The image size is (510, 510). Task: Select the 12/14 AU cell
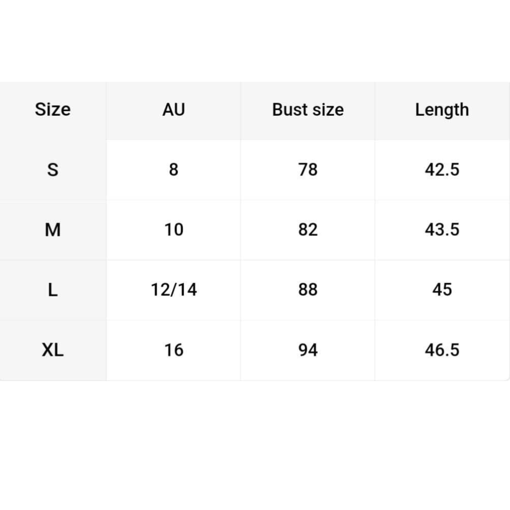pyautogui.click(x=173, y=290)
